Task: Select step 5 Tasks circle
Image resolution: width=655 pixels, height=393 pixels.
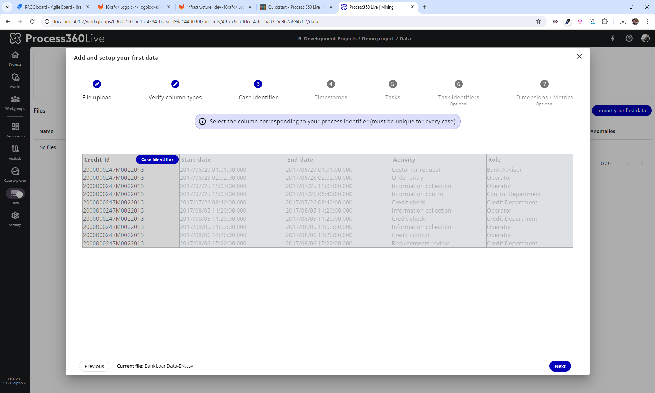Action: 393,84
